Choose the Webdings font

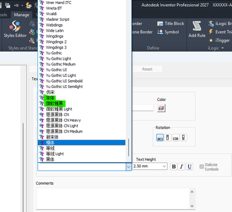81,25
